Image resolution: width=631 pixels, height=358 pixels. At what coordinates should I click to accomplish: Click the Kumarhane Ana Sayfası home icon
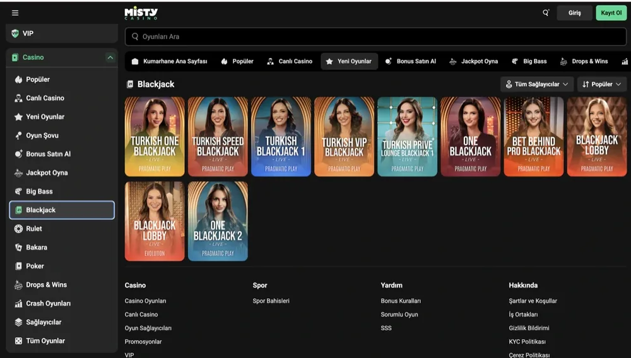pyautogui.click(x=135, y=62)
